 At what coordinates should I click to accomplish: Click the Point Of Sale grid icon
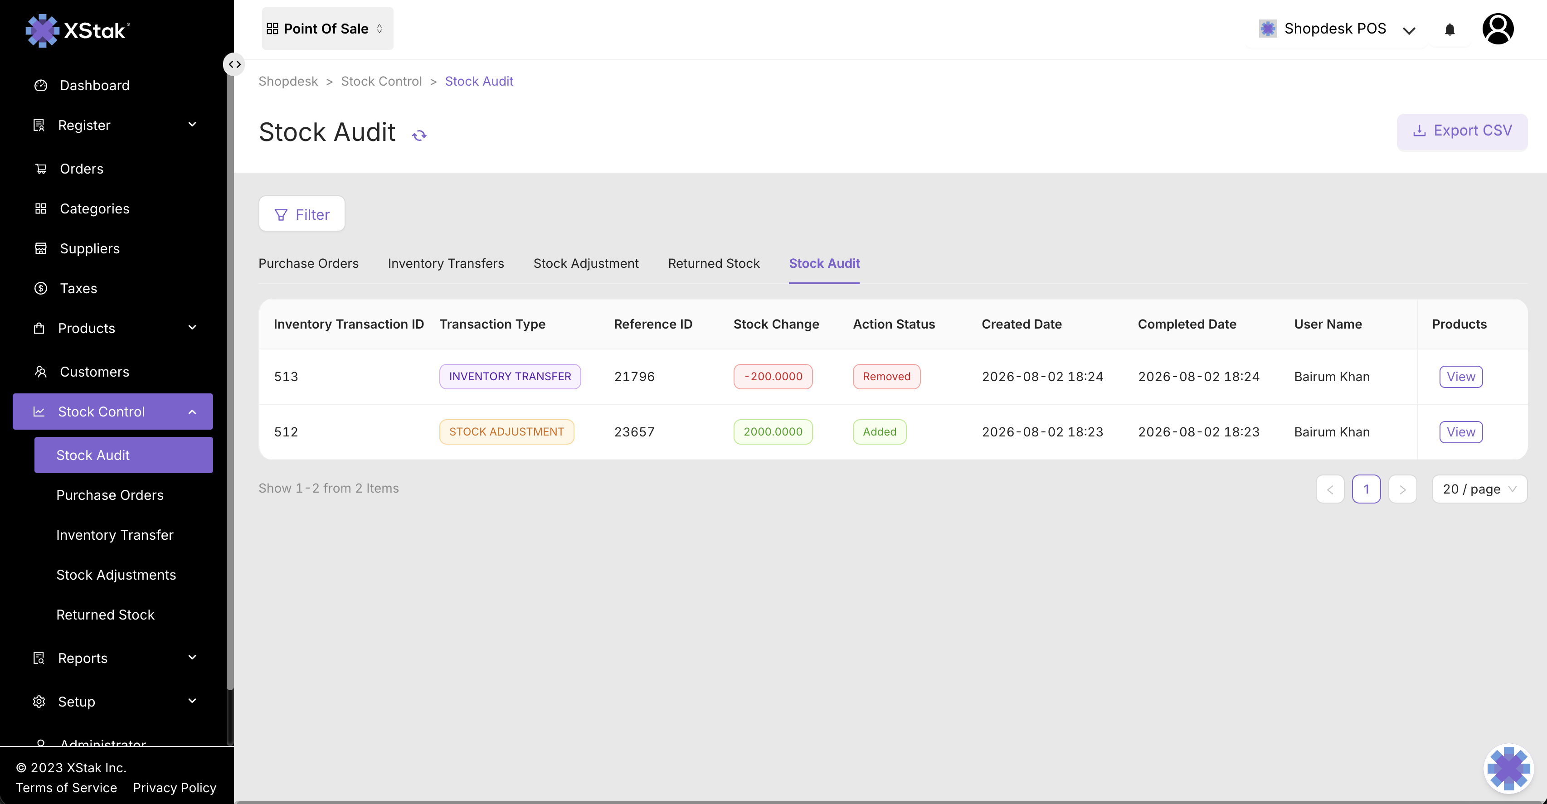tap(272, 29)
